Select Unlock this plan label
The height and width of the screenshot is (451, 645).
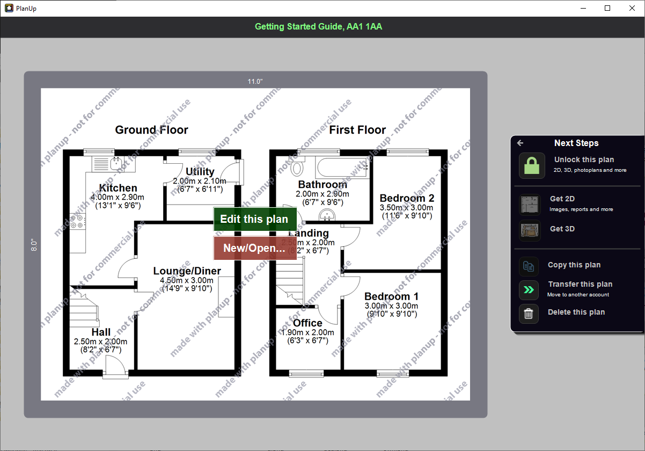coord(584,159)
